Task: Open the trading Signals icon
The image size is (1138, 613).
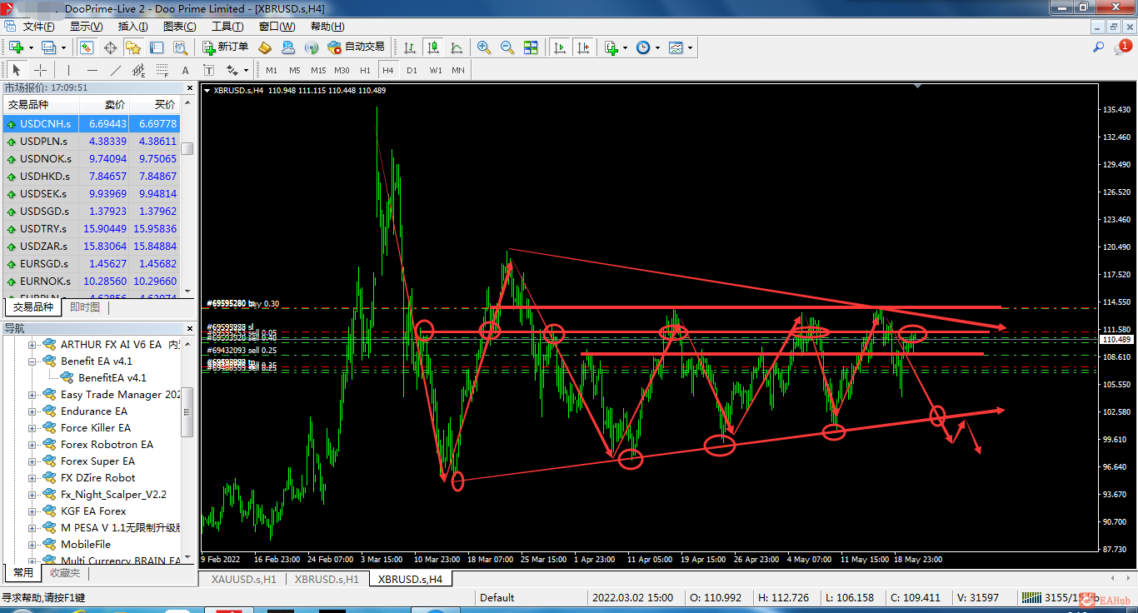Action: click(x=311, y=47)
